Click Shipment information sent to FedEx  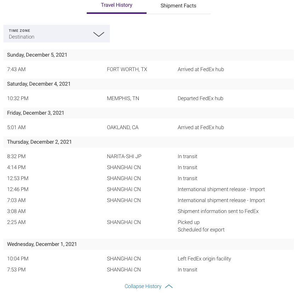tap(218, 211)
